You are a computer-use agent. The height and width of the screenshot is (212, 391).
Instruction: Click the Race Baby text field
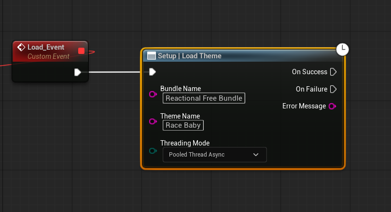pos(183,125)
